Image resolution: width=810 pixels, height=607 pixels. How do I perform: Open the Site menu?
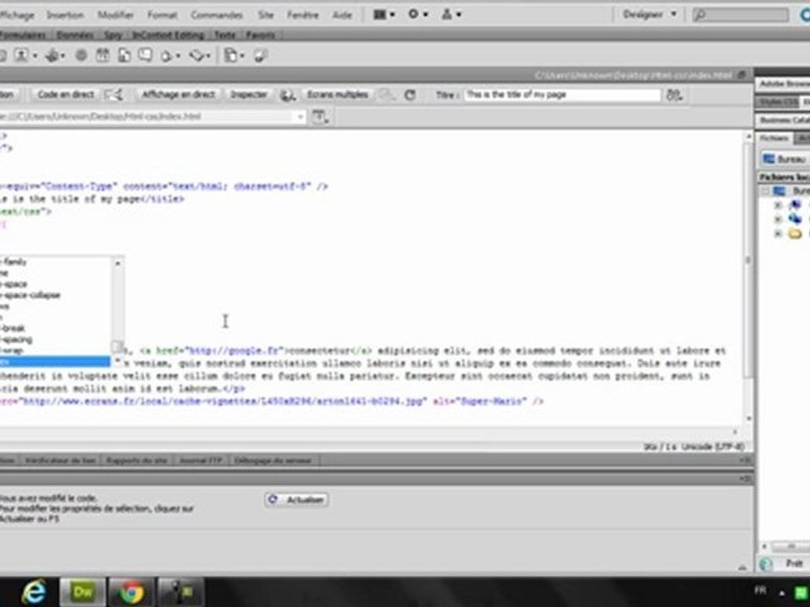266,15
